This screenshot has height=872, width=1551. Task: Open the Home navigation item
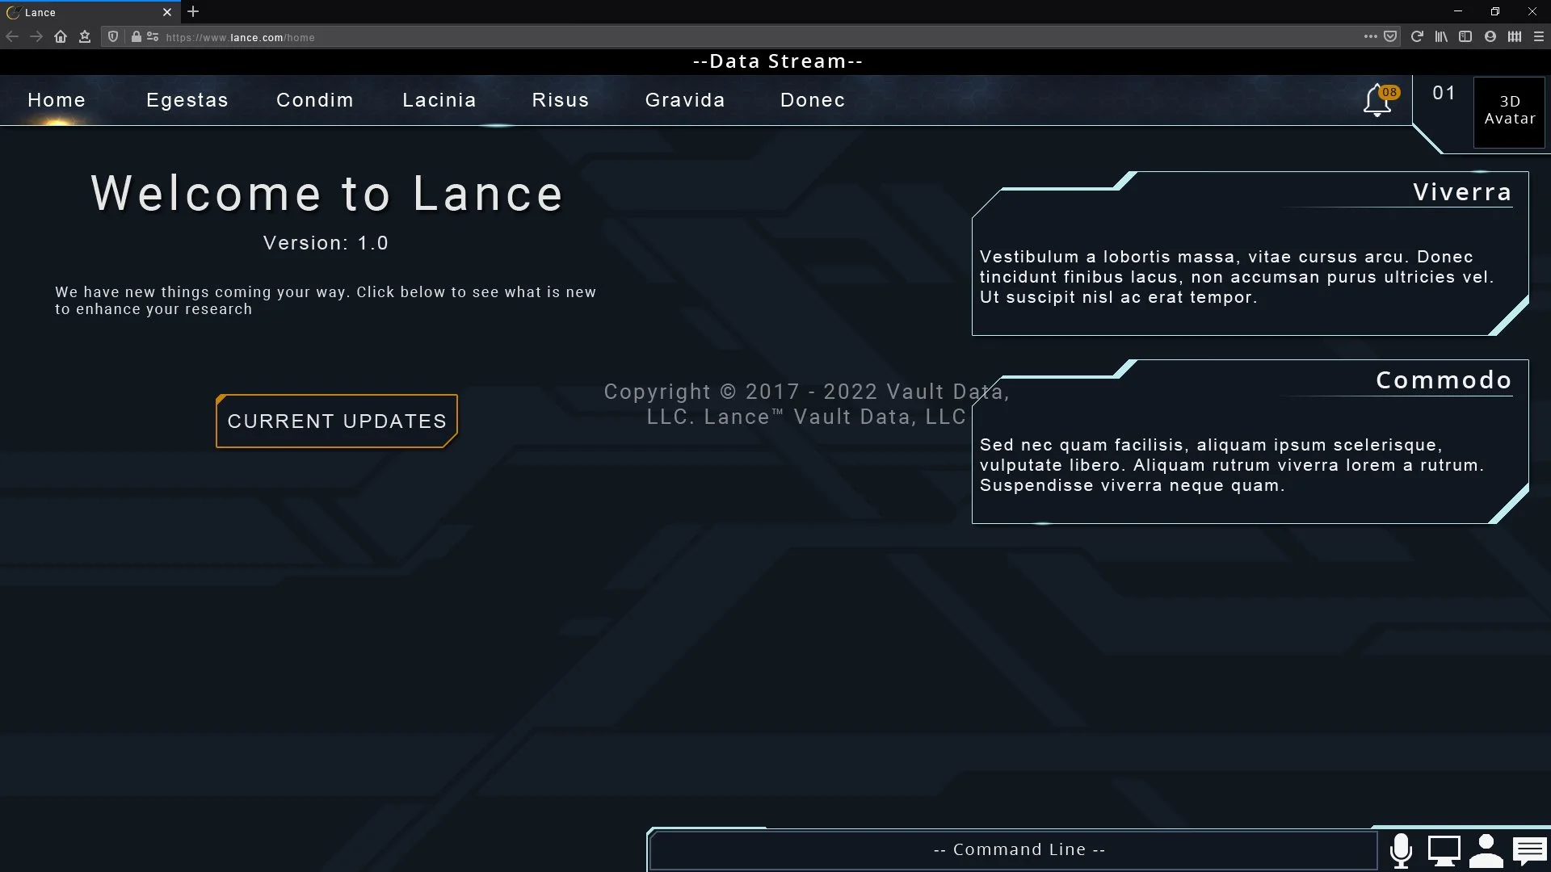(57, 100)
